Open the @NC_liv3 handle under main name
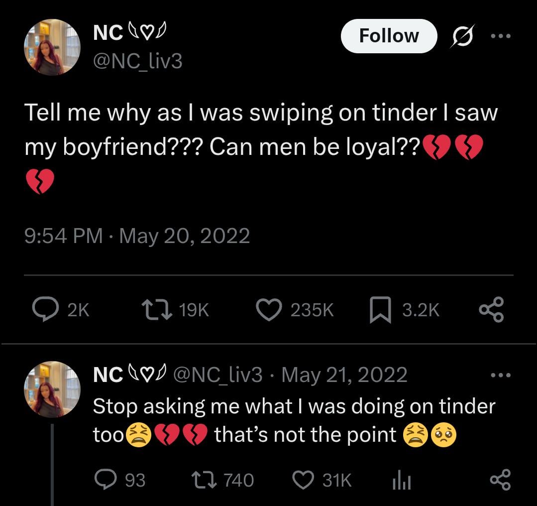 (x=138, y=61)
